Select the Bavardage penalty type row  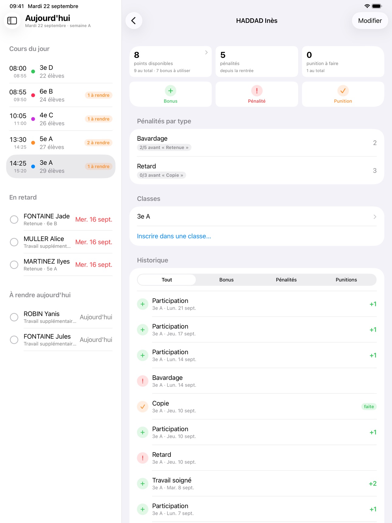click(x=257, y=143)
